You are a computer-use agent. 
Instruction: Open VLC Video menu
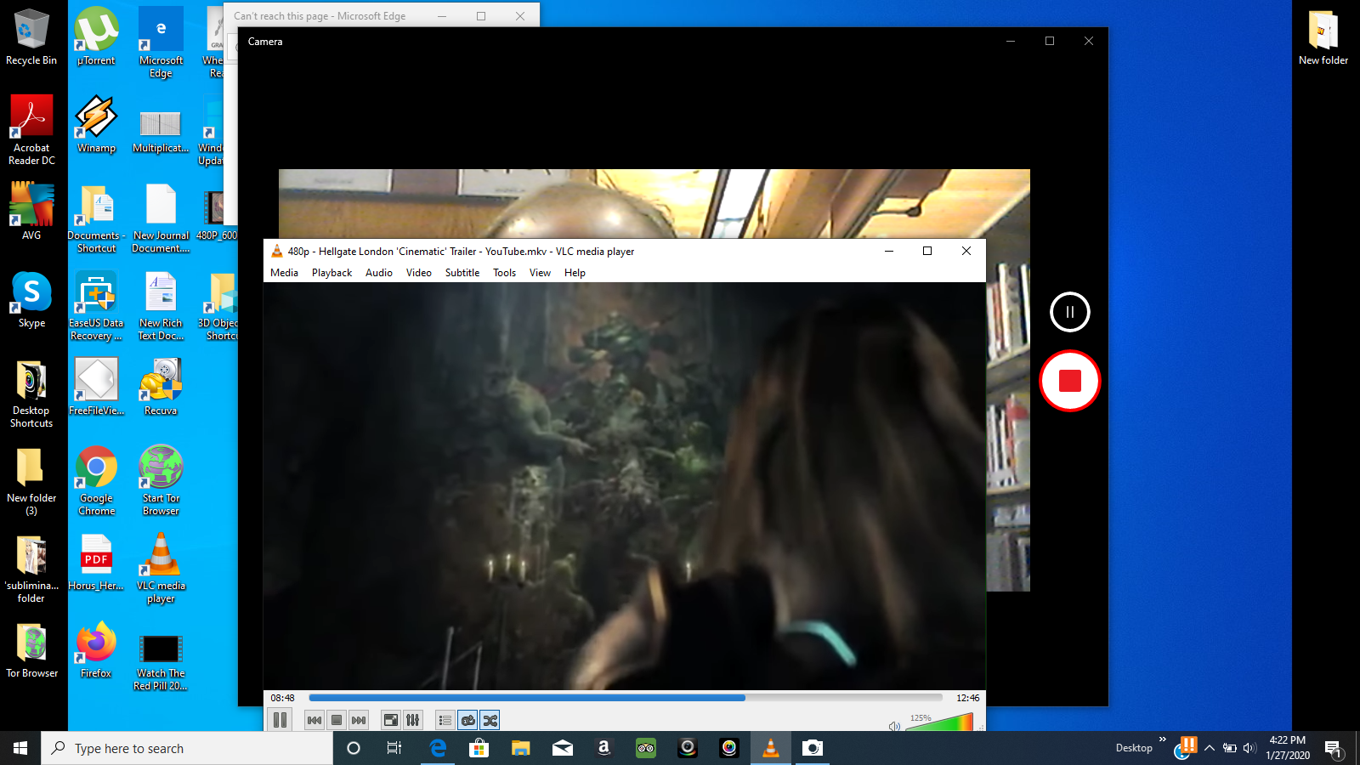coord(419,273)
